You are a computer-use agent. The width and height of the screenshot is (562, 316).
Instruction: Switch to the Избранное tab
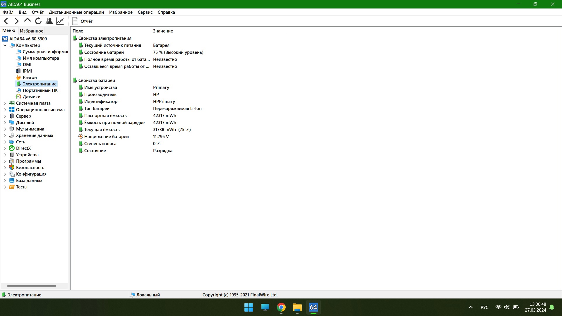tap(32, 31)
